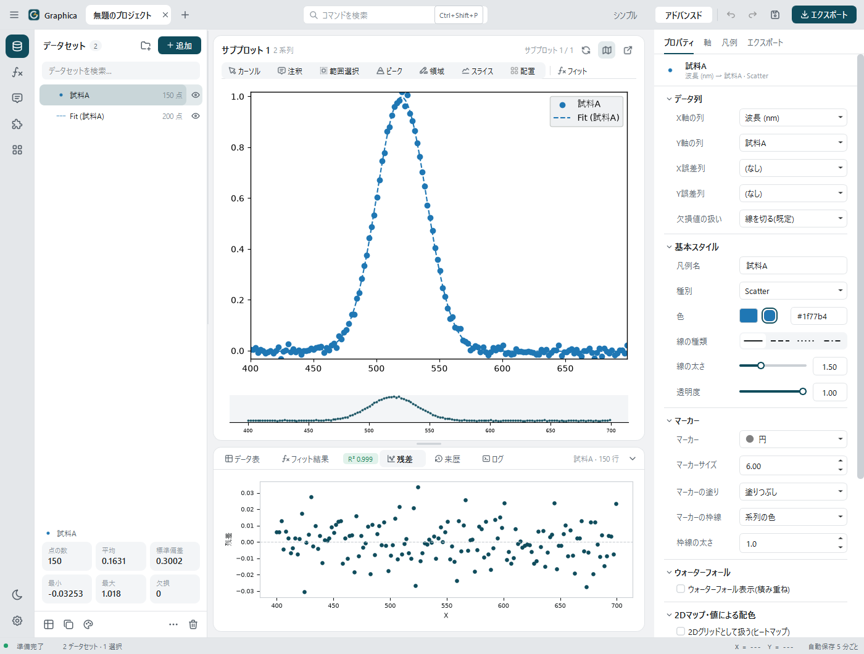This screenshot has height=654, width=864.
Task: Collapse the データ列 section
Action: (x=684, y=99)
